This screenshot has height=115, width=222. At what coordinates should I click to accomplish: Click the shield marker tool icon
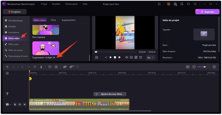pos(35,67)
